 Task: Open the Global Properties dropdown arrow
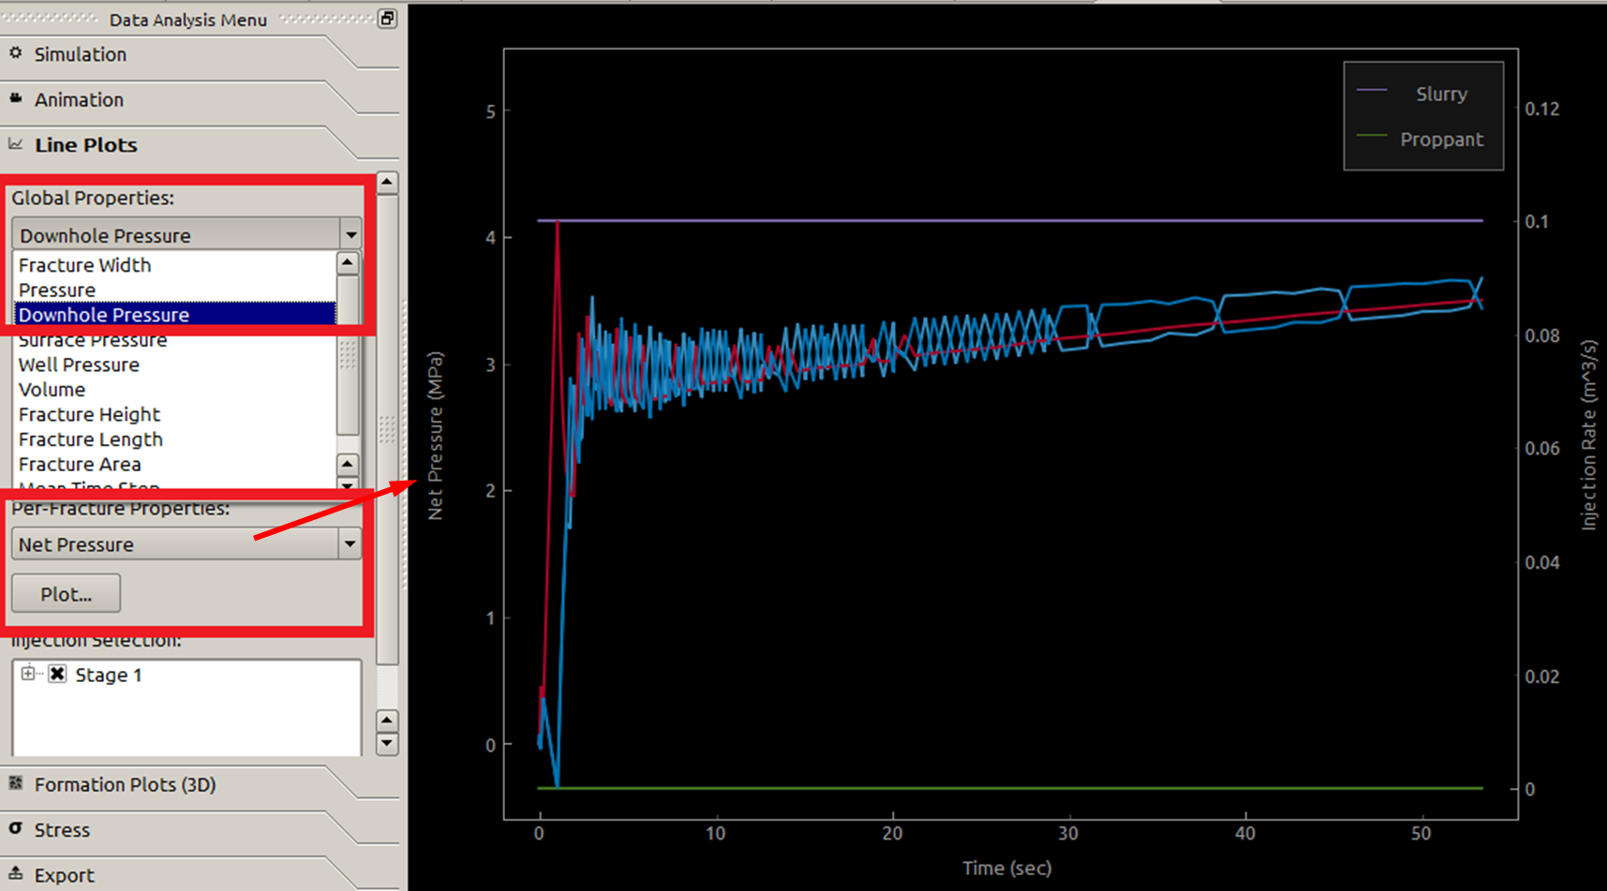point(350,234)
